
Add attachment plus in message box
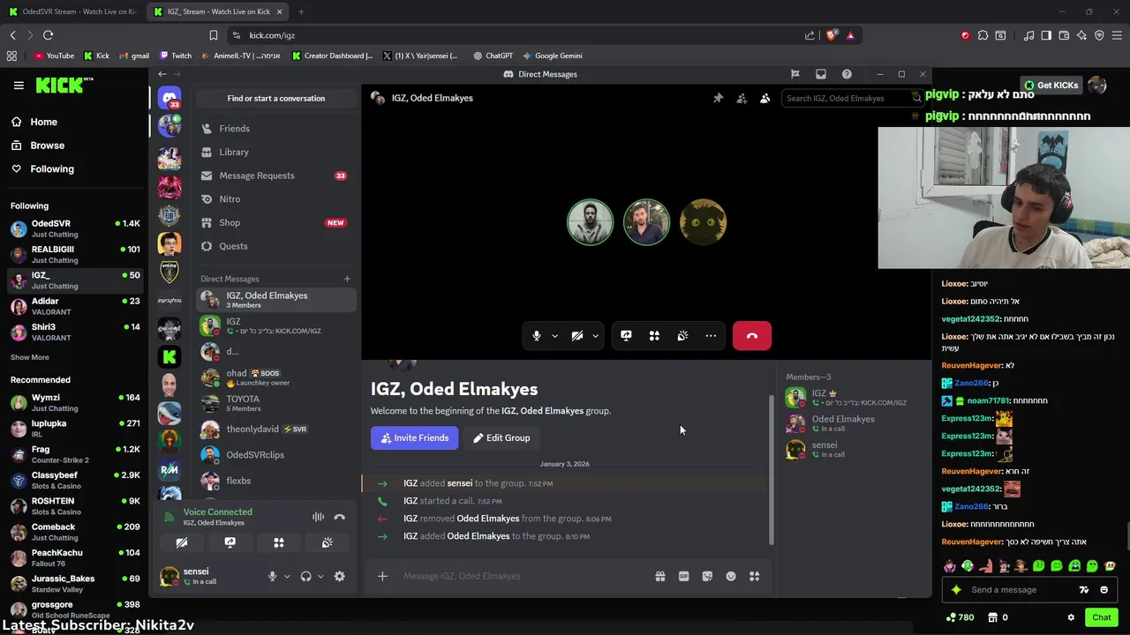pyautogui.click(x=382, y=576)
